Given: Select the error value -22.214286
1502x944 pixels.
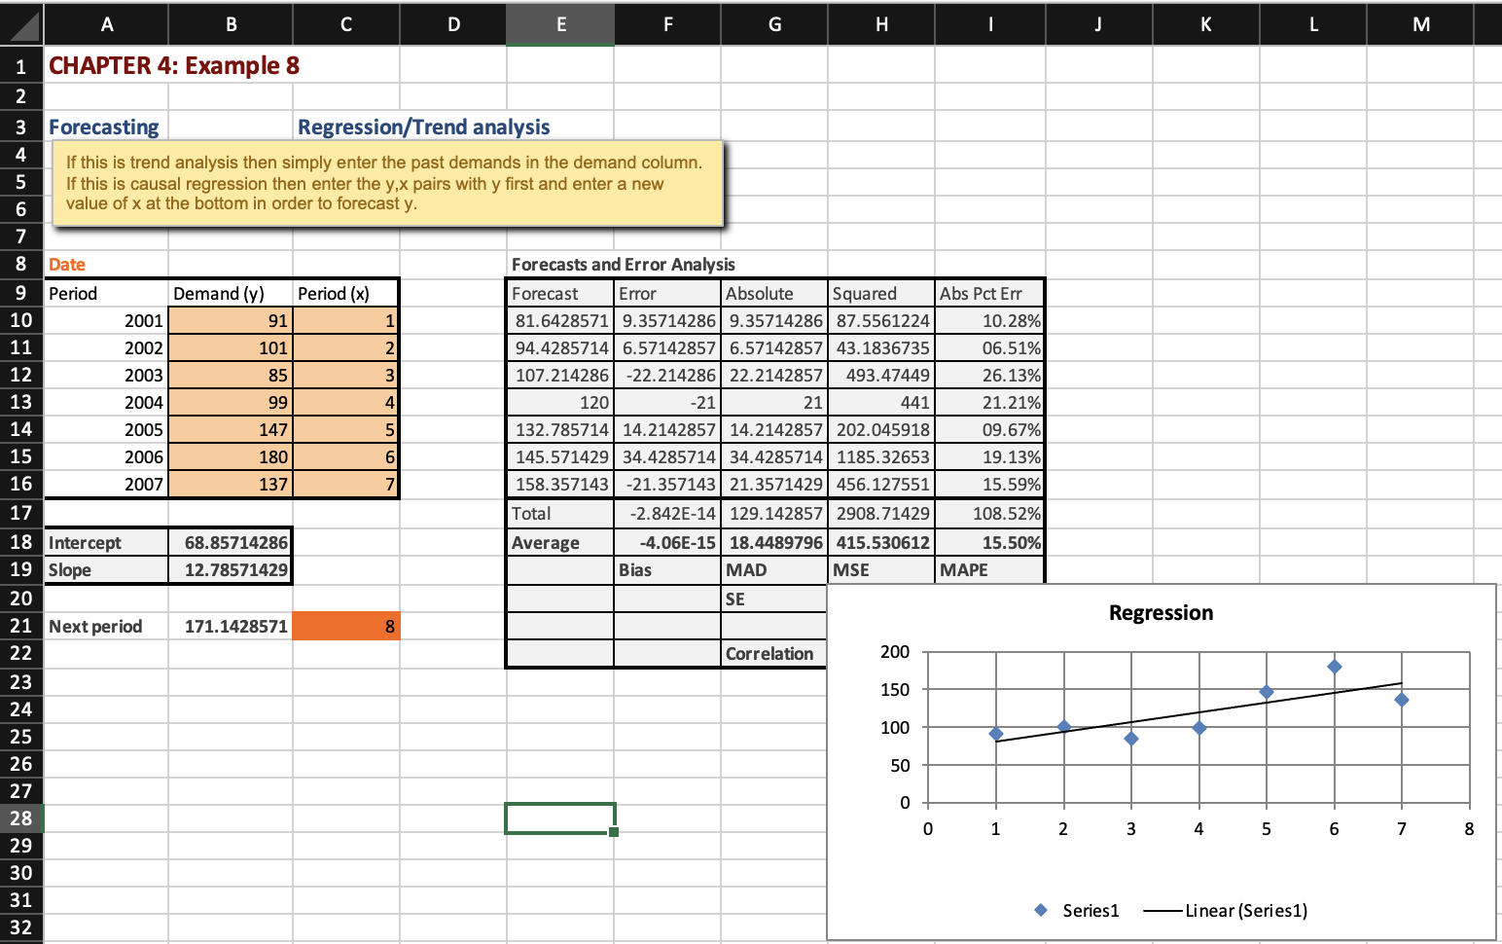Looking at the screenshot, I should pyautogui.click(x=667, y=375).
